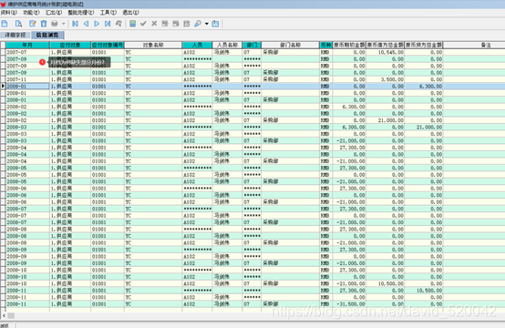Switch to the 详细字段 tab
The width and height of the screenshot is (505, 328).
[x=15, y=35]
